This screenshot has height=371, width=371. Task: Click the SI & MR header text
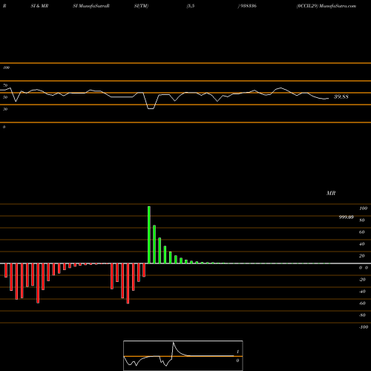[39, 6]
